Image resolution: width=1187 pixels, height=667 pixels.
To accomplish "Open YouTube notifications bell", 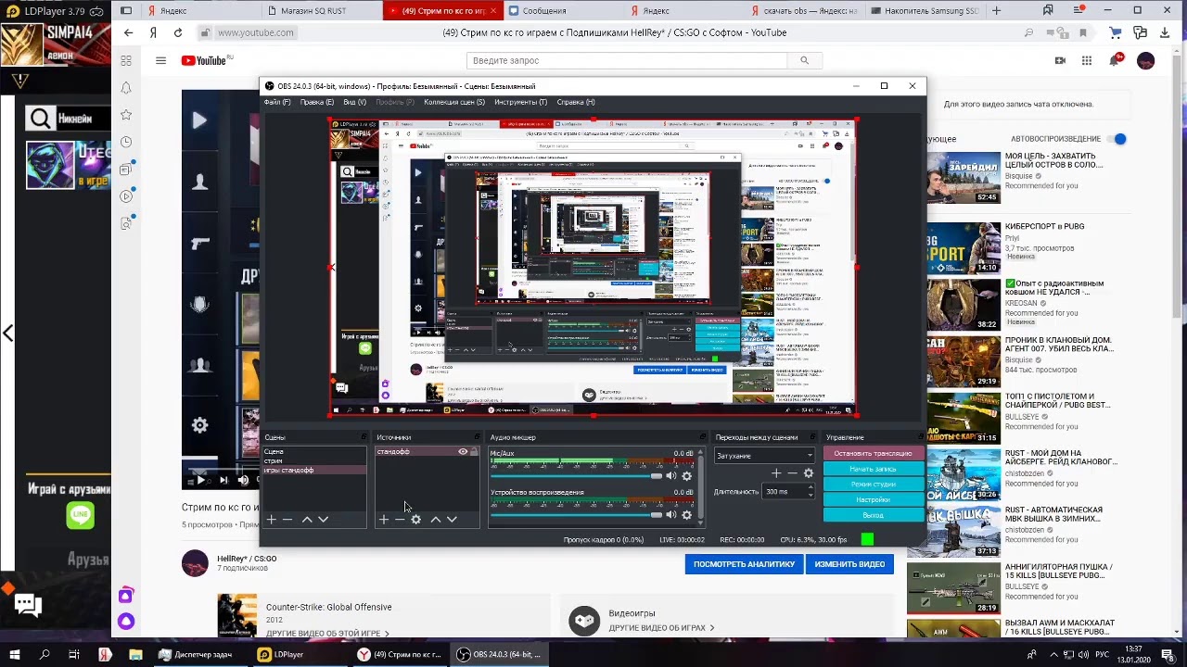I will click(x=1116, y=60).
